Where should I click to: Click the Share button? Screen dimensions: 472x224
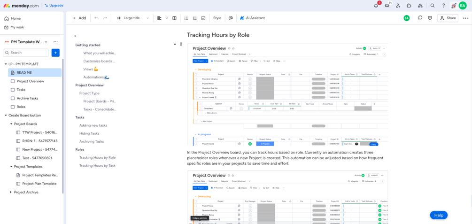click(448, 18)
